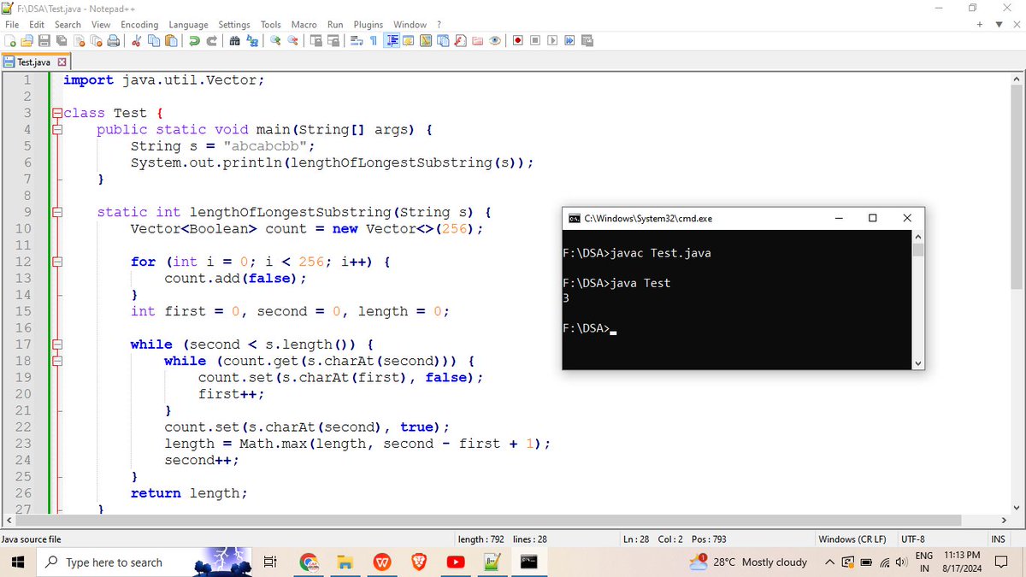The height and width of the screenshot is (577, 1026).
Task: Show hidden system tray icons chevron
Action: pyautogui.click(x=829, y=562)
